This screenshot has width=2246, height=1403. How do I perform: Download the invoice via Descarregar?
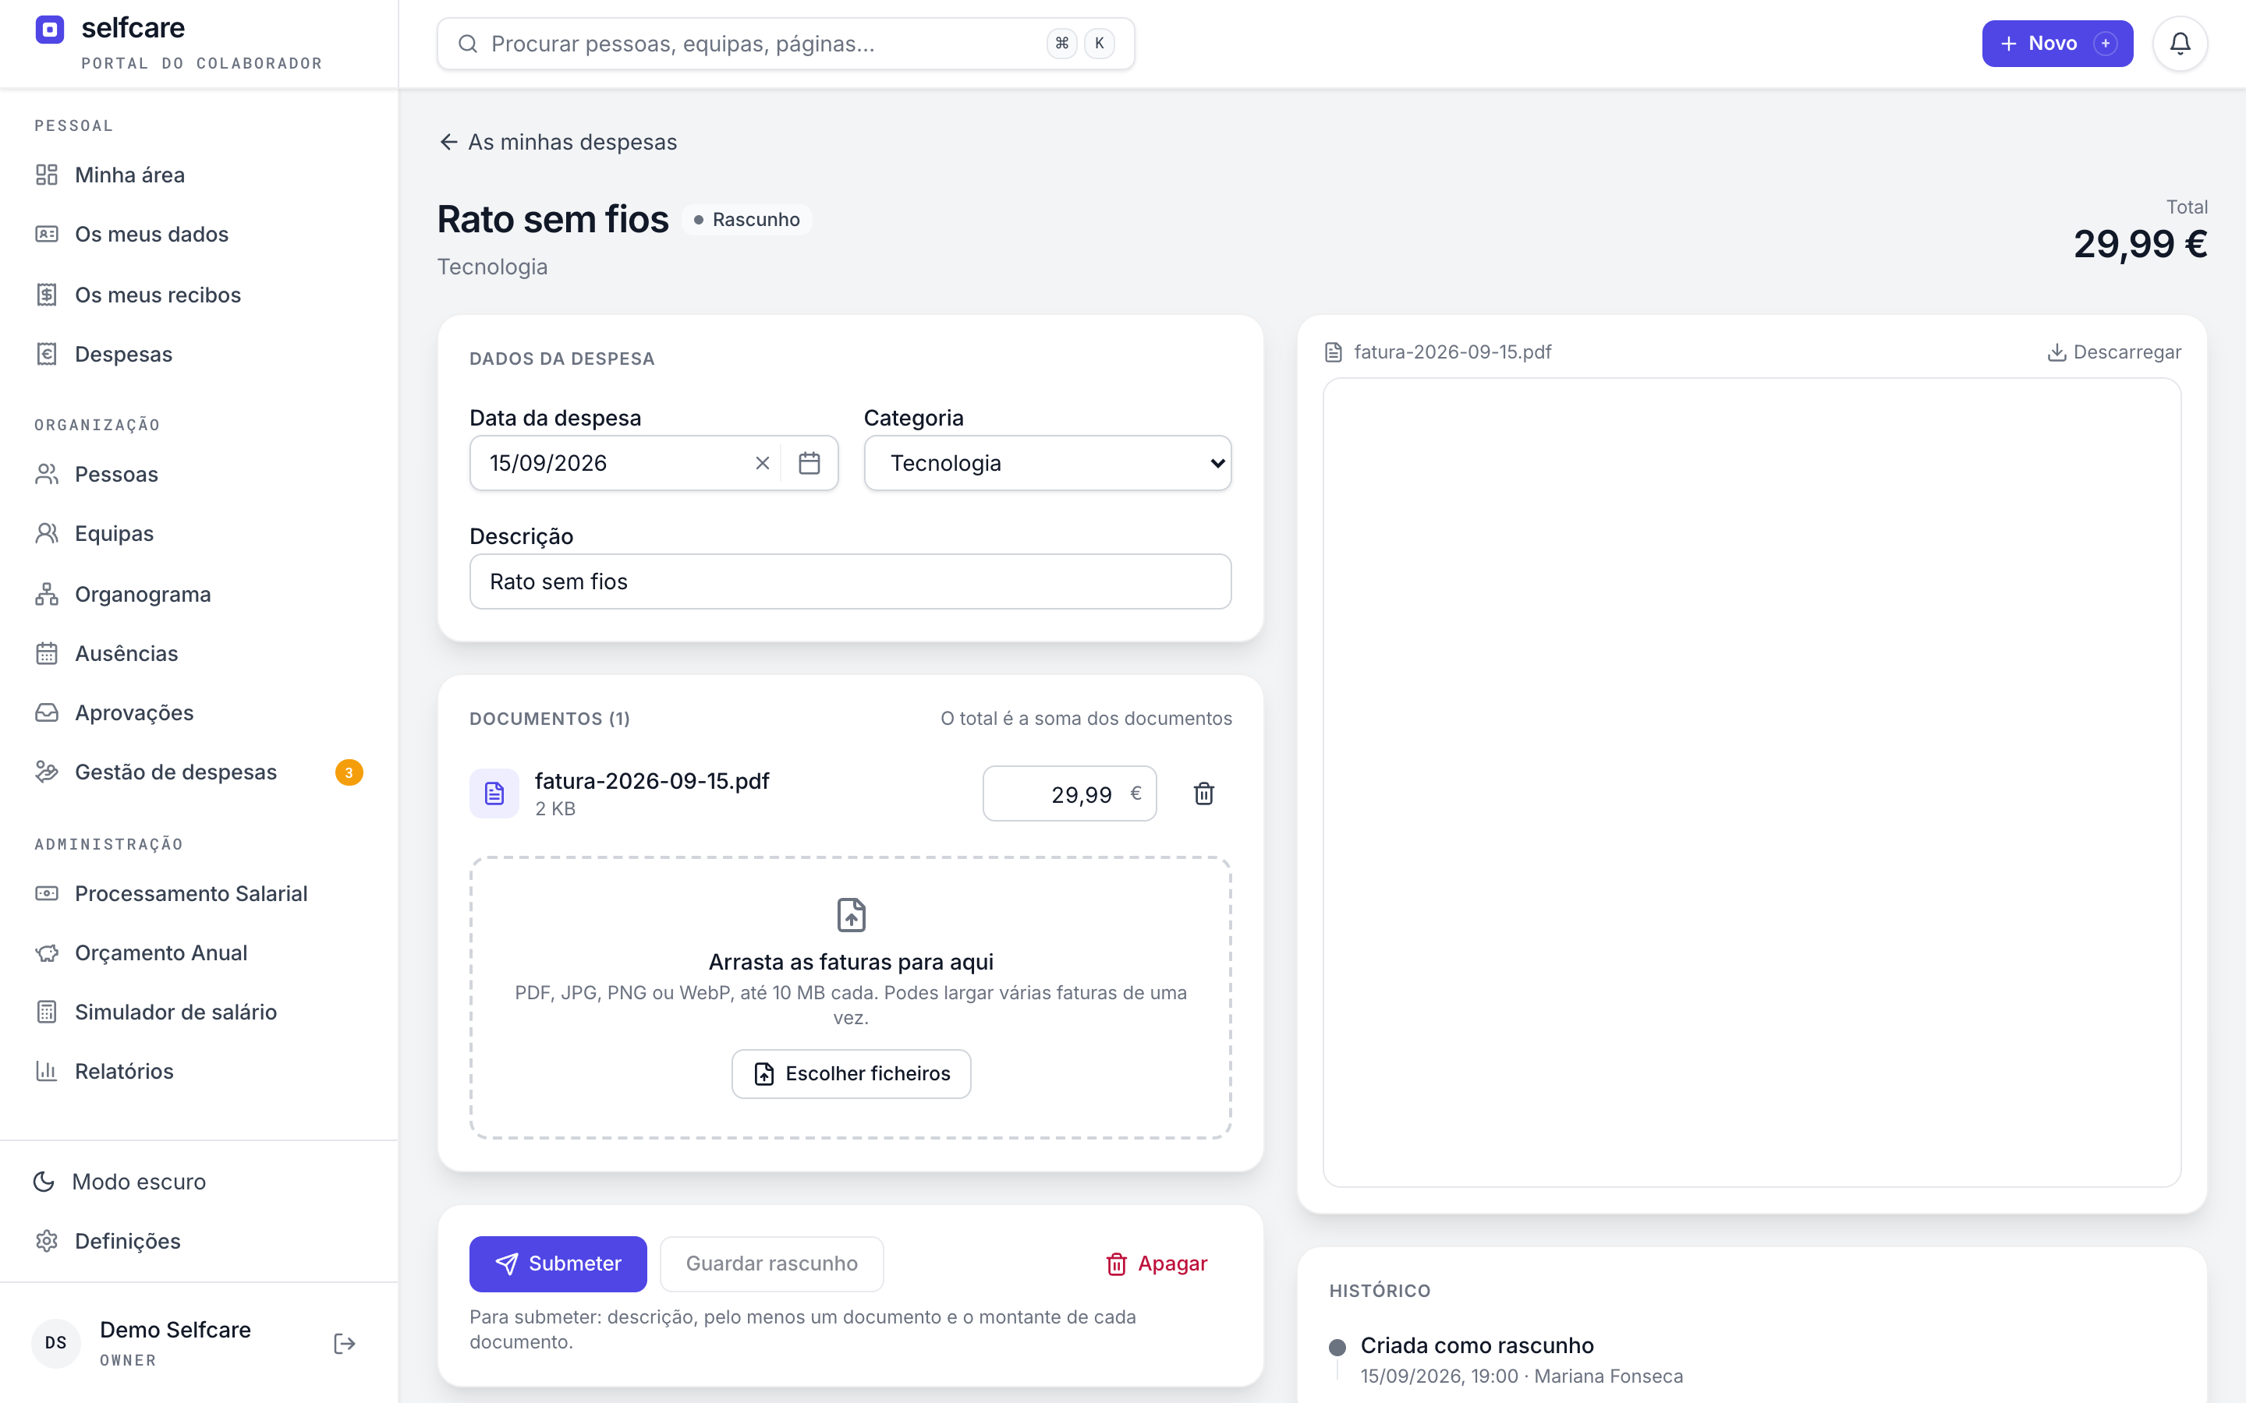coord(2113,352)
